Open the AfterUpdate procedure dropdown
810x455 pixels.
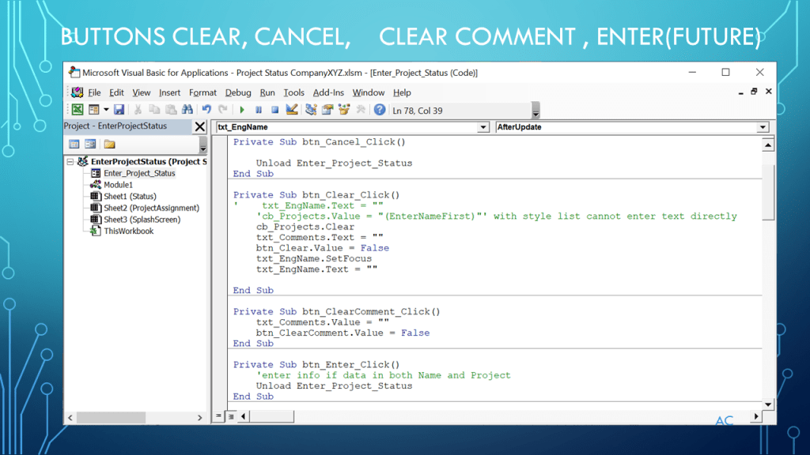[763, 127]
